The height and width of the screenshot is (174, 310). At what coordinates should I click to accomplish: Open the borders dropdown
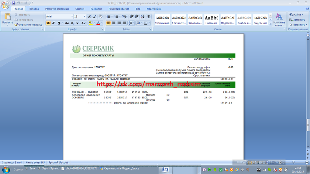click(x=149, y=23)
